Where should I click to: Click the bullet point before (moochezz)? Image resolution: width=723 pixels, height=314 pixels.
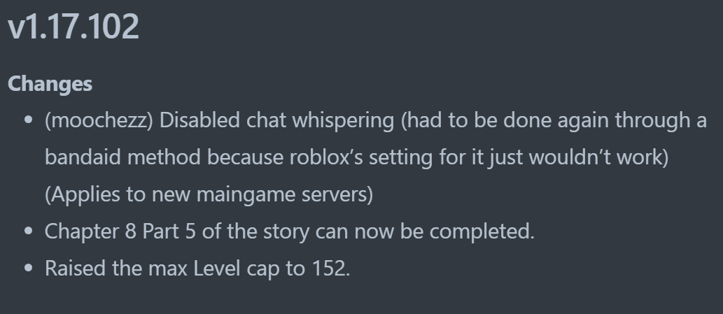29,120
